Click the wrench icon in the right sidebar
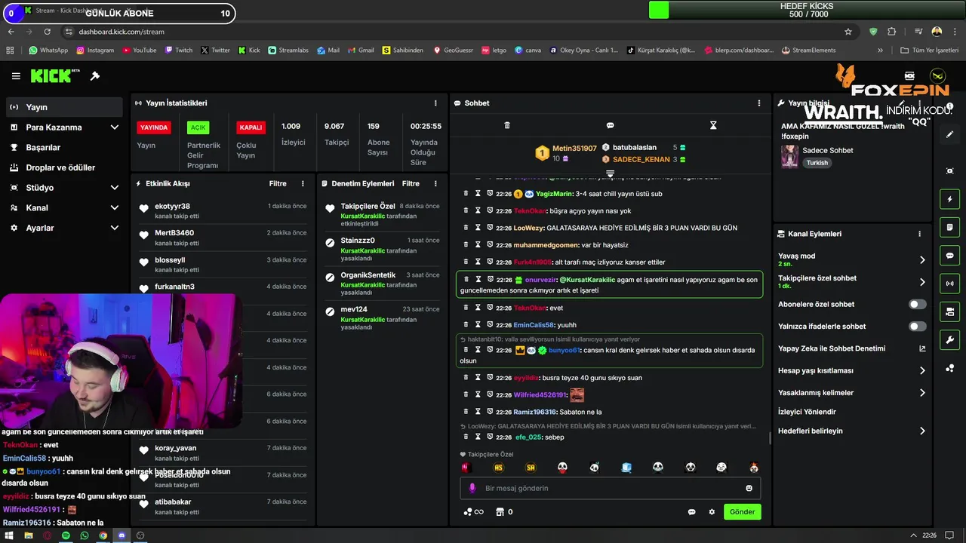Screen dimensions: 966x543 pyautogui.click(x=949, y=339)
